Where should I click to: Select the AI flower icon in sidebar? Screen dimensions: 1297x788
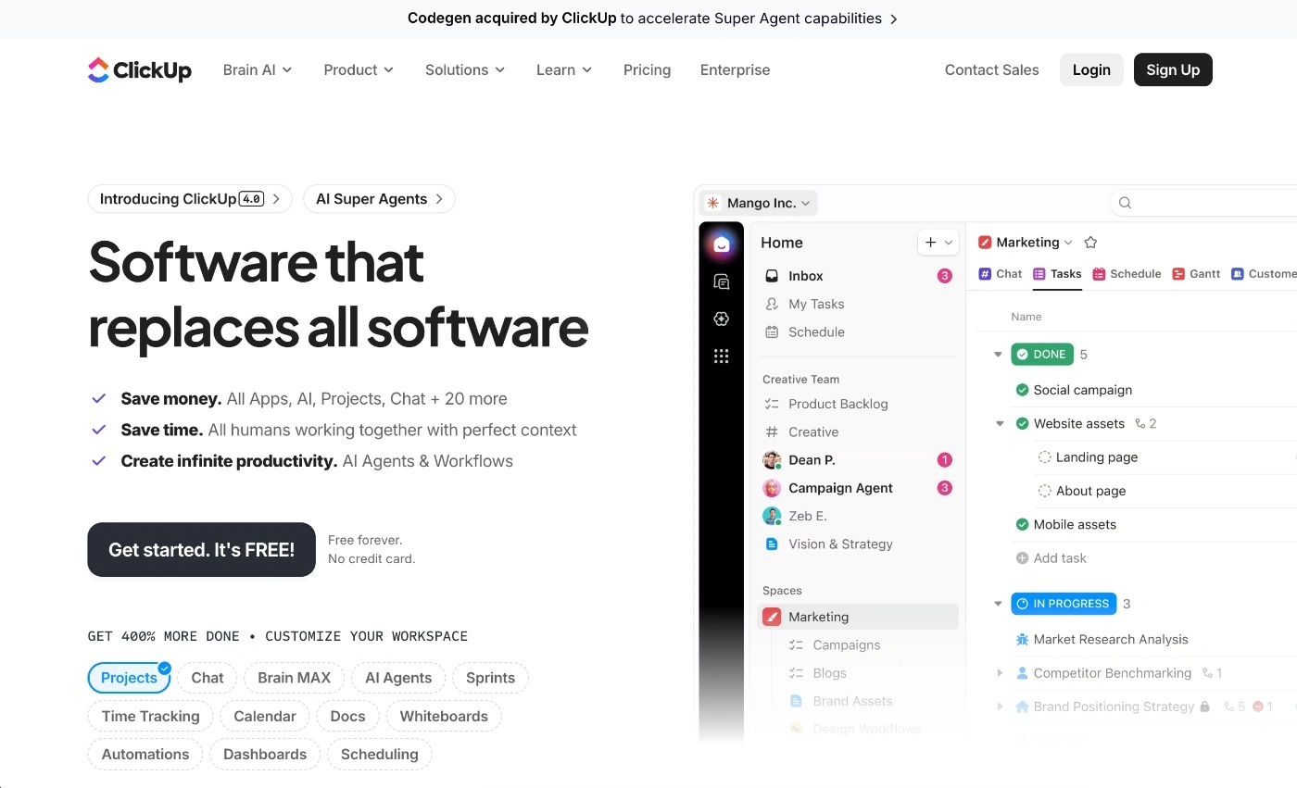point(722,319)
